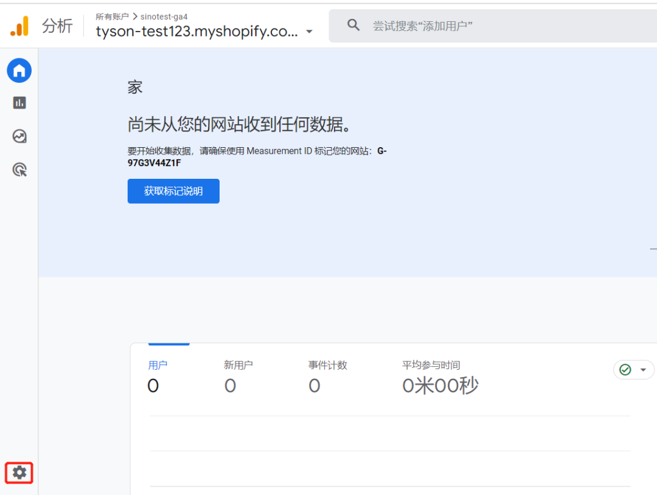Open Admin settings gear icon
657x495 pixels.
tap(19, 472)
